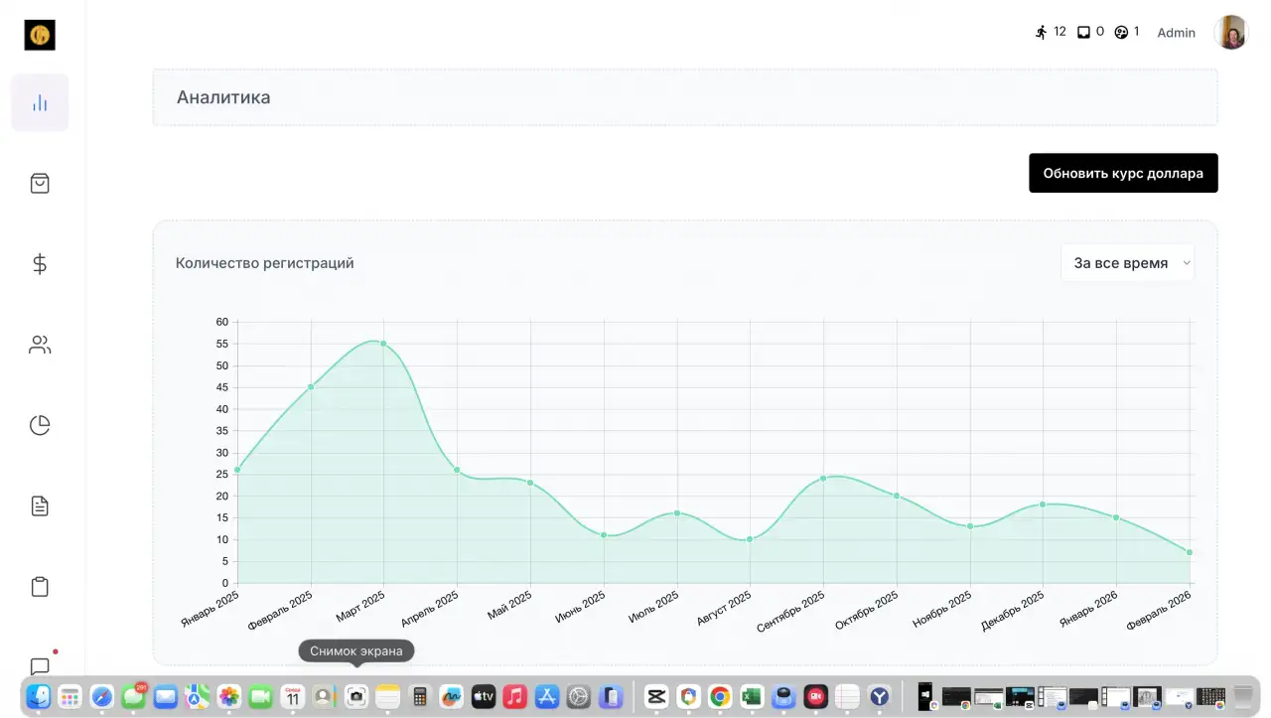Click the face counter icon showing 1
Image resolution: width=1271 pixels, height=718 pixels.
coord(1122,32)
